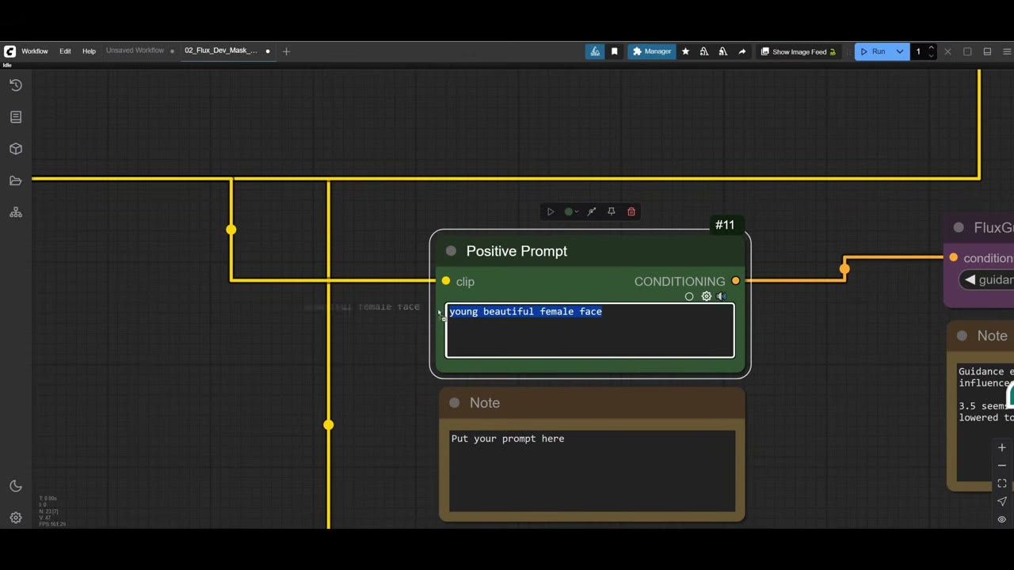Pin the Positive Prompt node

(x=611, y=211)
